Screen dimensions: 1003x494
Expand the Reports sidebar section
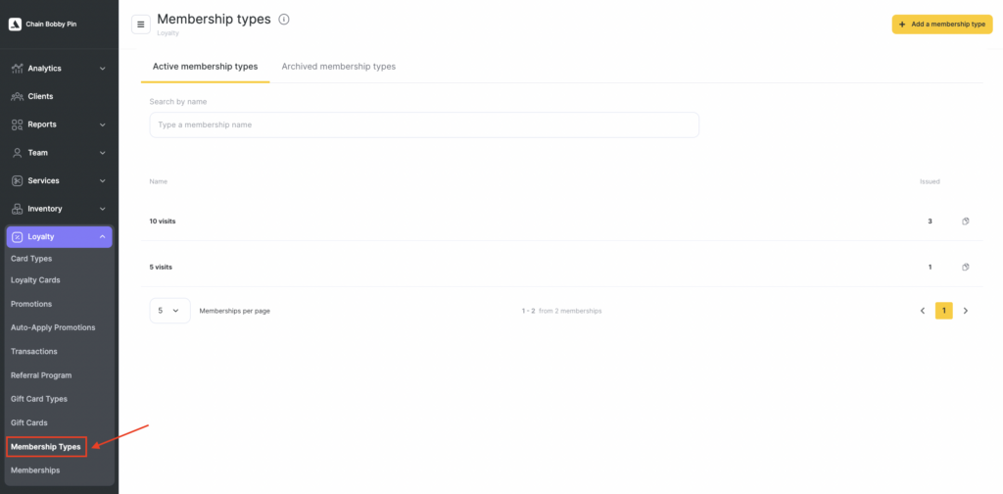[59, 124]
